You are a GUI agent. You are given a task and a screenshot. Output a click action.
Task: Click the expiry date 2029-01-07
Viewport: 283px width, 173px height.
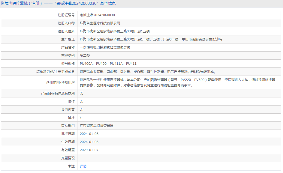pyautogui.click(x=89, y=150)
